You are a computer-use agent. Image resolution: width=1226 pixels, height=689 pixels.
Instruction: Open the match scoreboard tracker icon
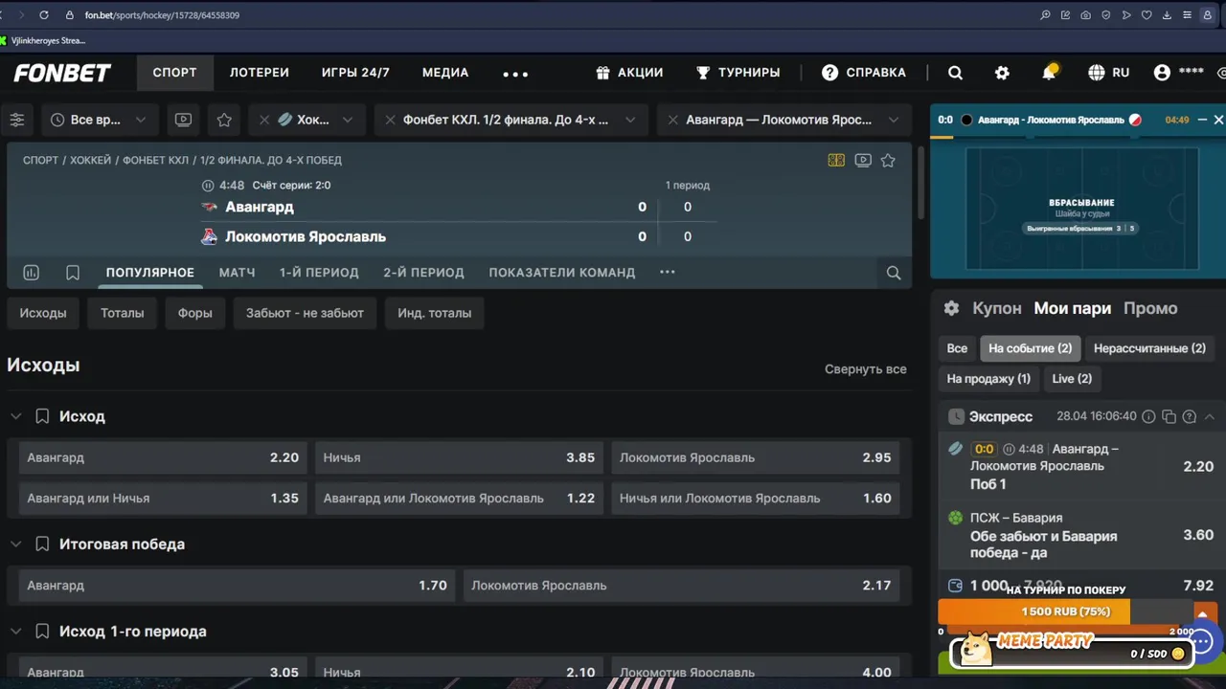[x=836, y=161]
